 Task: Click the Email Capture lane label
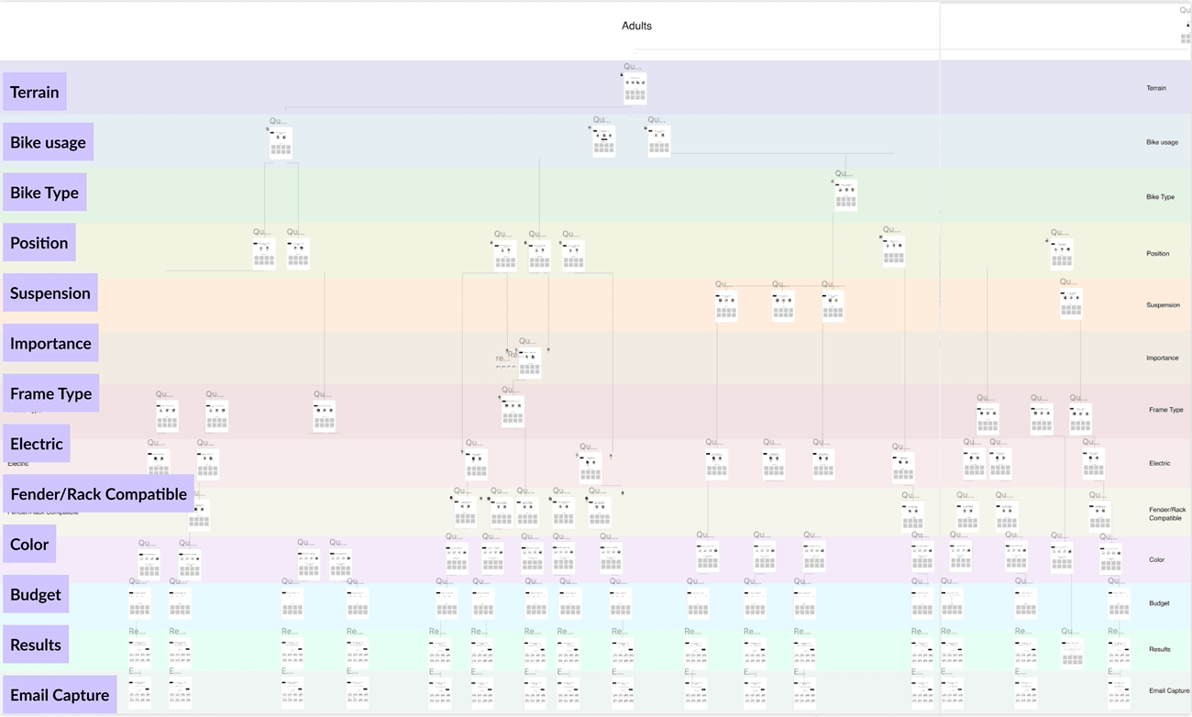point(59,694)
